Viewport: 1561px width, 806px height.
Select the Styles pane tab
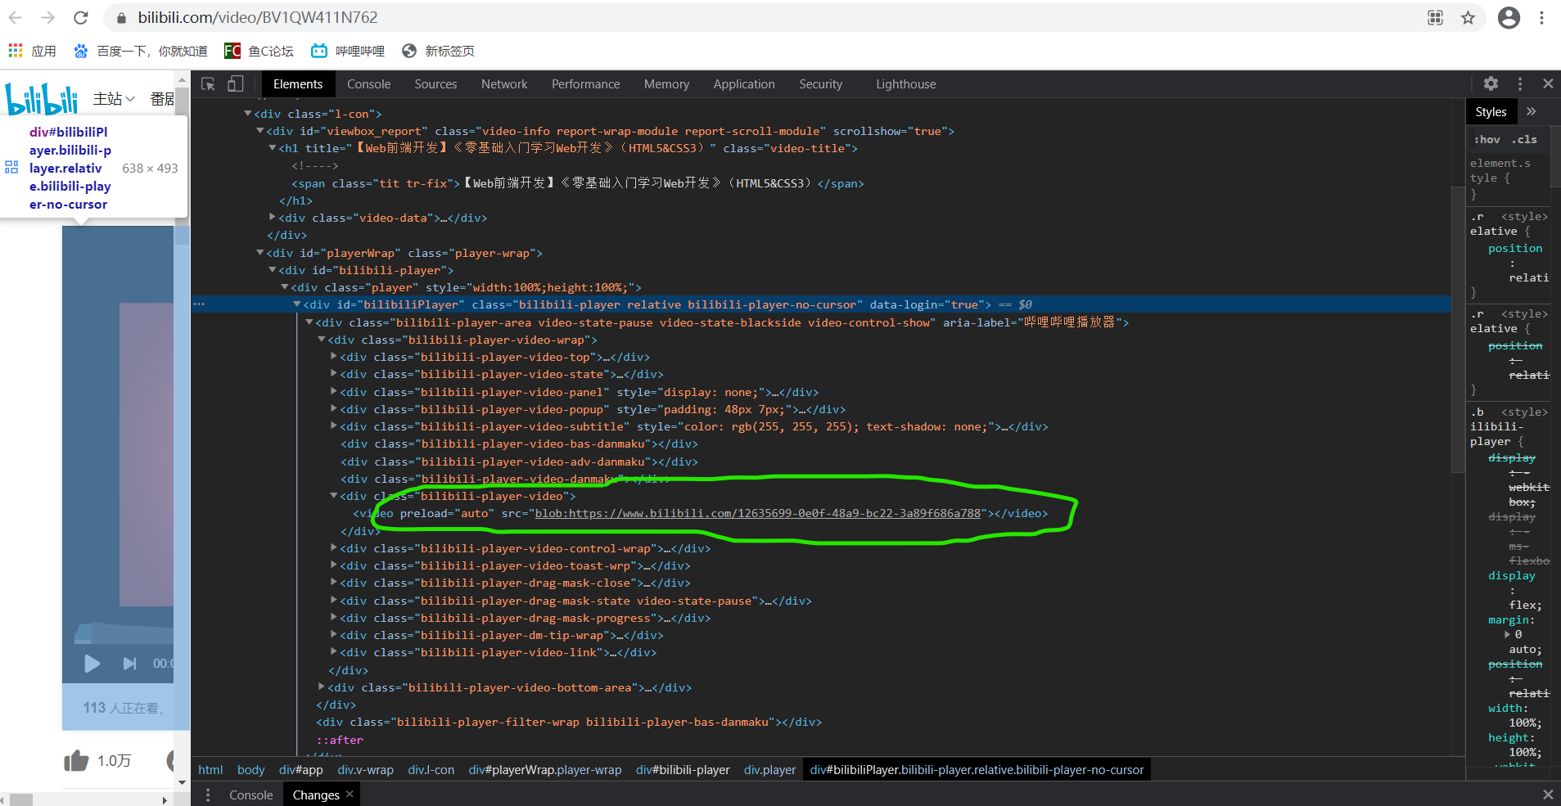(x=1491, y=112)
